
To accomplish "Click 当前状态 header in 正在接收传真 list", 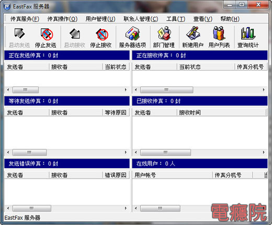I will pyautogui.click(x=206, y=67).
